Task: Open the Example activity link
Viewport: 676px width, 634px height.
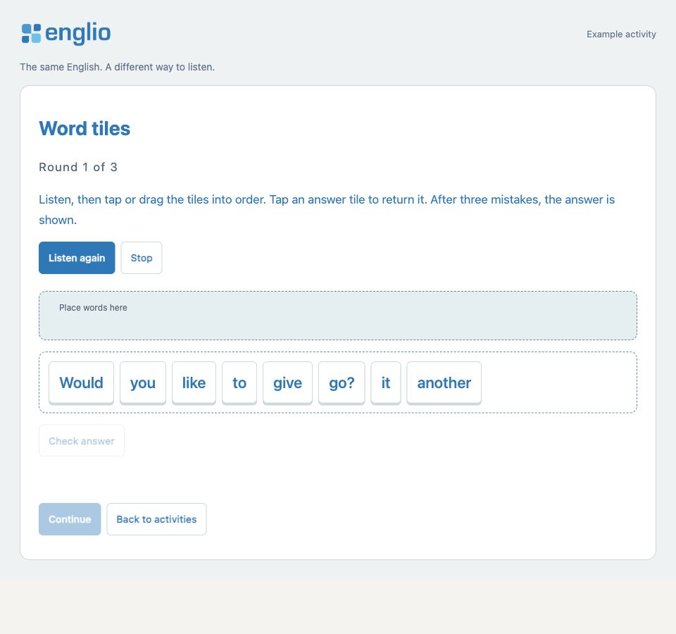Action: coord(621,34)
